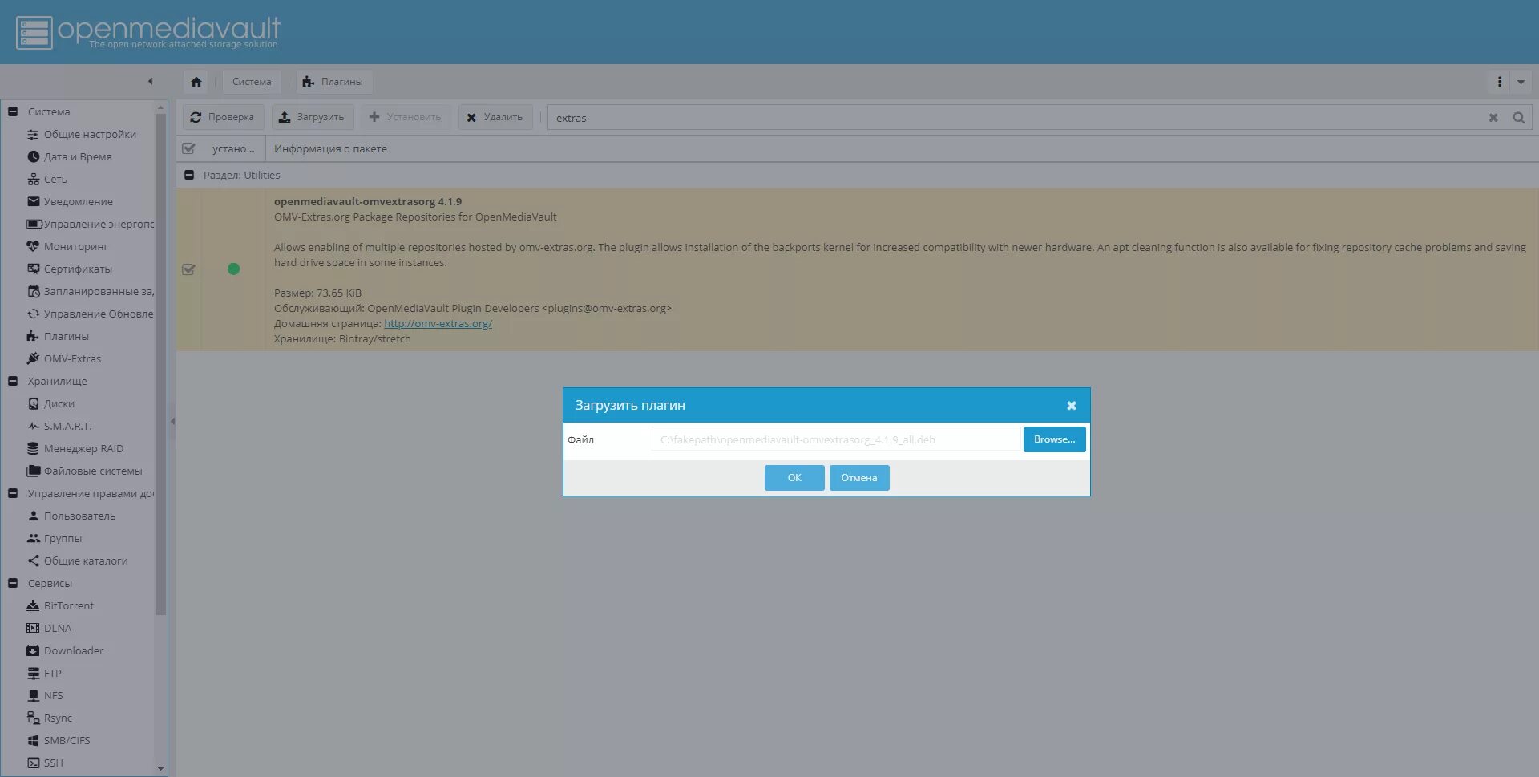Clear the search field with the X icon
The height and width of the screenshot is (777, 1539).
1493,118
